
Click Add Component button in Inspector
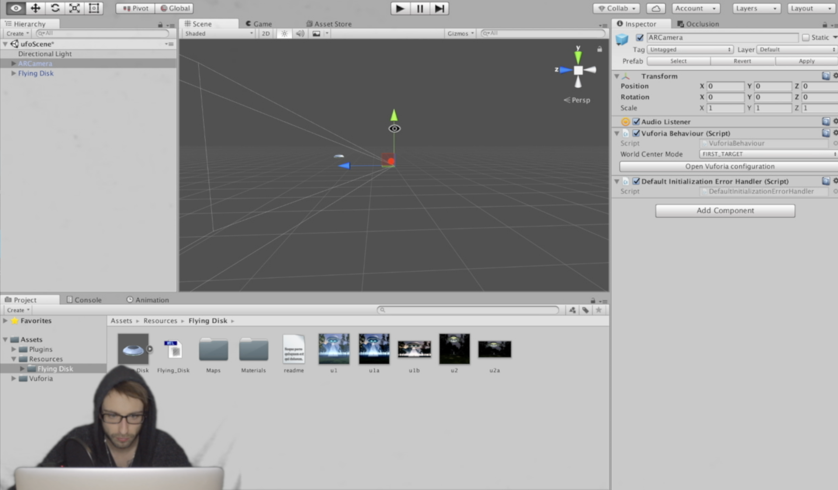[725, 210]
